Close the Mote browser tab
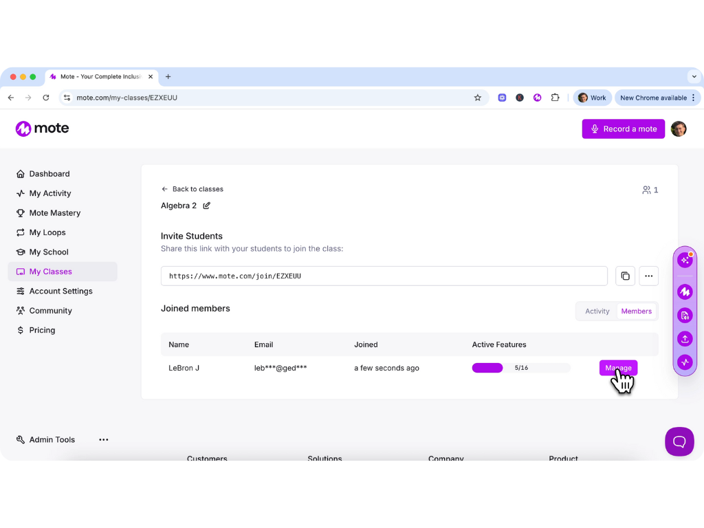The height and width of the screenshot is (528, 704). coord(151,76)
